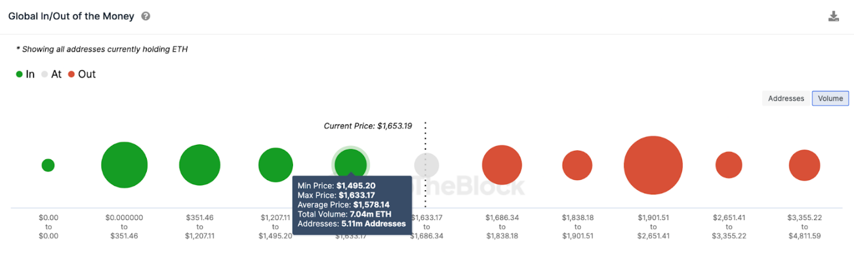Click the small green $0.00 bubble
Viewport: 854px width, 260px height.
pyautogui.click(x=48, y=165)
